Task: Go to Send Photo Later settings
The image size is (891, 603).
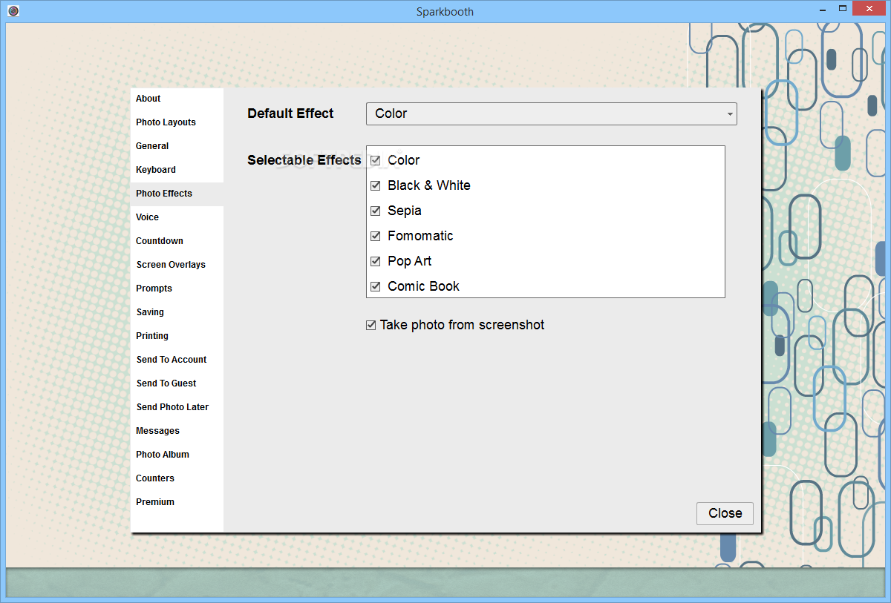Action: pos(177,407)
